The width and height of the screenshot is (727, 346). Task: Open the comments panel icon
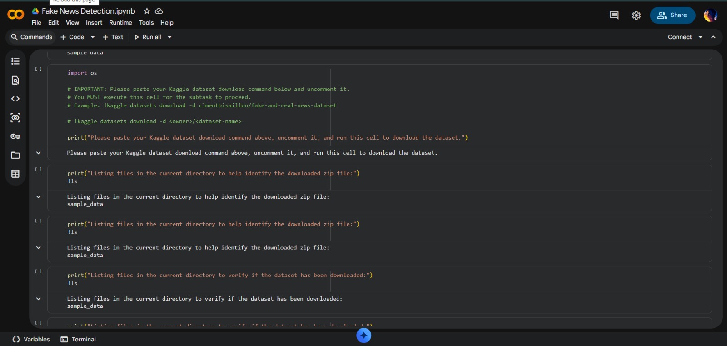(x=614, y=15)
